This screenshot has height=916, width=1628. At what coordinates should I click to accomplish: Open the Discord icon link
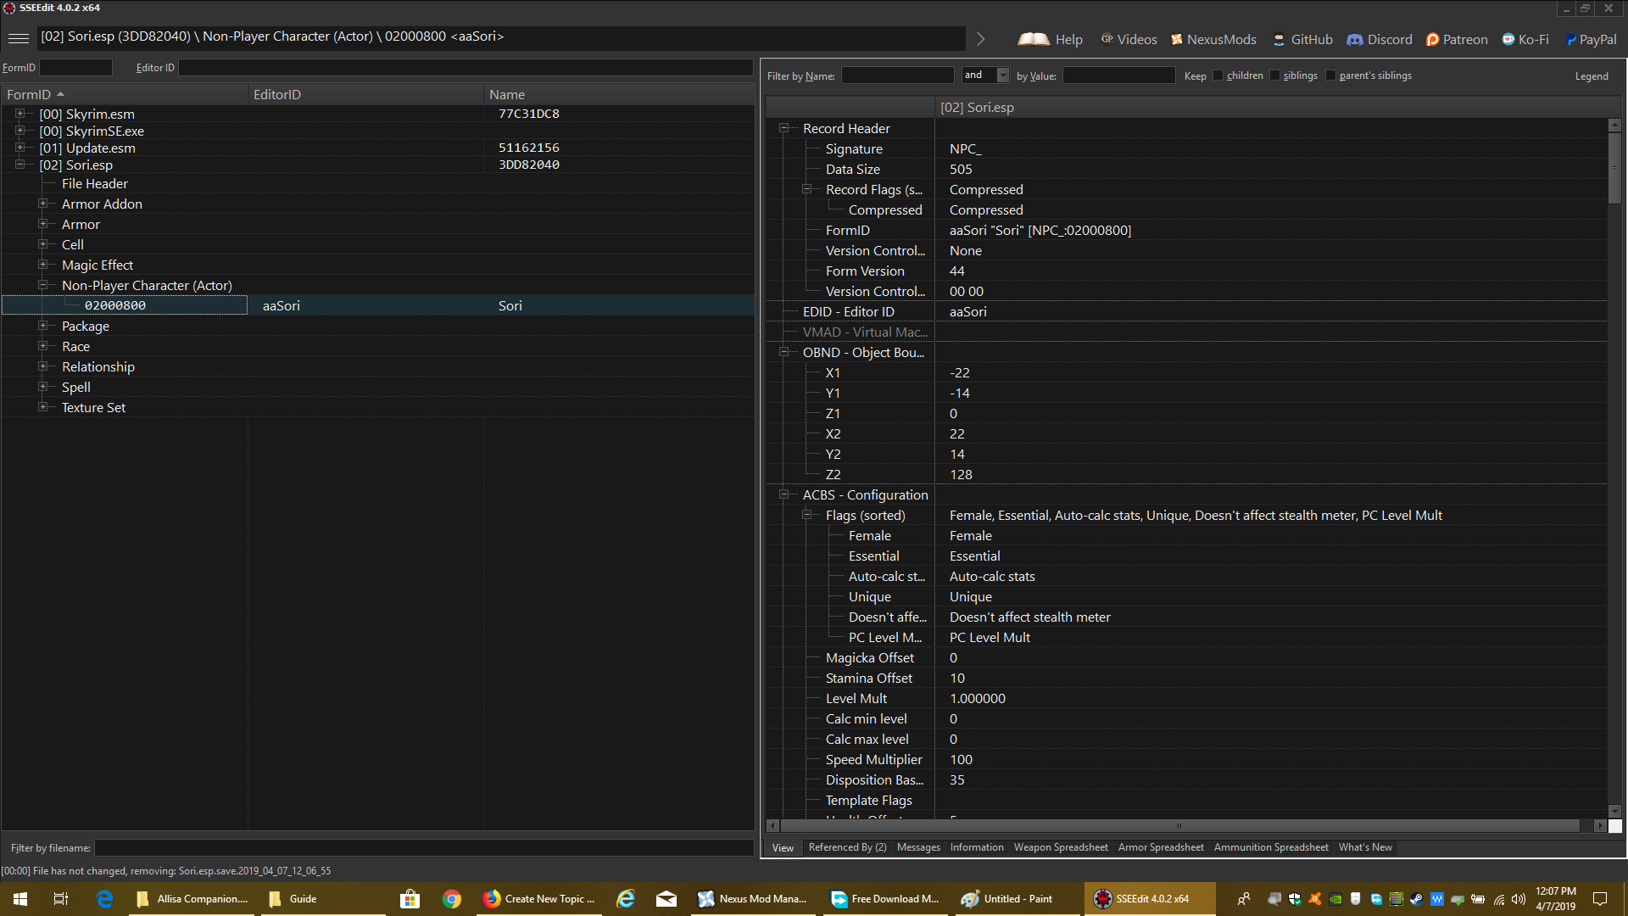[1355, 39]
